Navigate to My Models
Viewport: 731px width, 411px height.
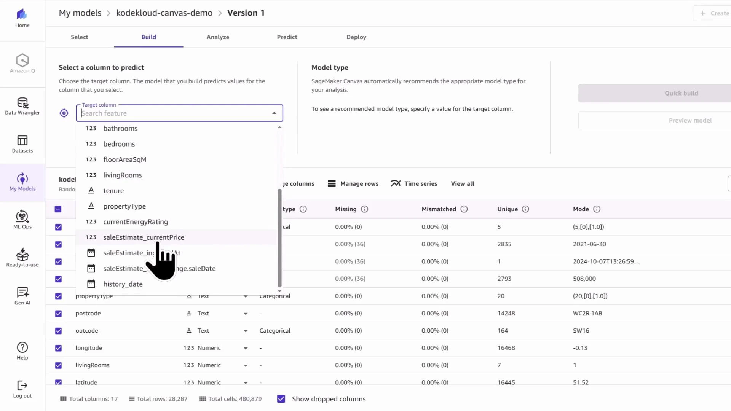point(22,182)
